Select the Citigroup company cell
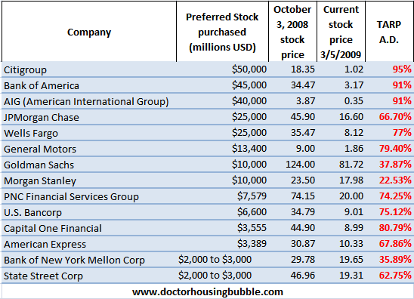 coord(26,70)
